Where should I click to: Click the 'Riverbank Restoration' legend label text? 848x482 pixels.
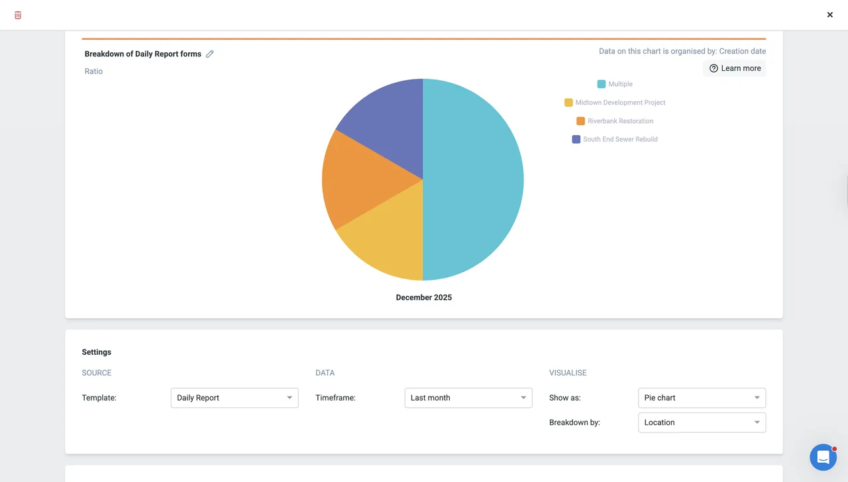click(x=621, y=121)
